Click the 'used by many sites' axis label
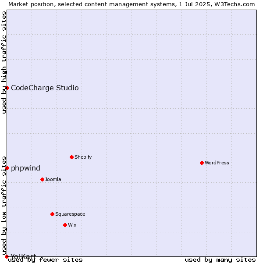Screen dimensions: 263x263 (x=220, y=260)
